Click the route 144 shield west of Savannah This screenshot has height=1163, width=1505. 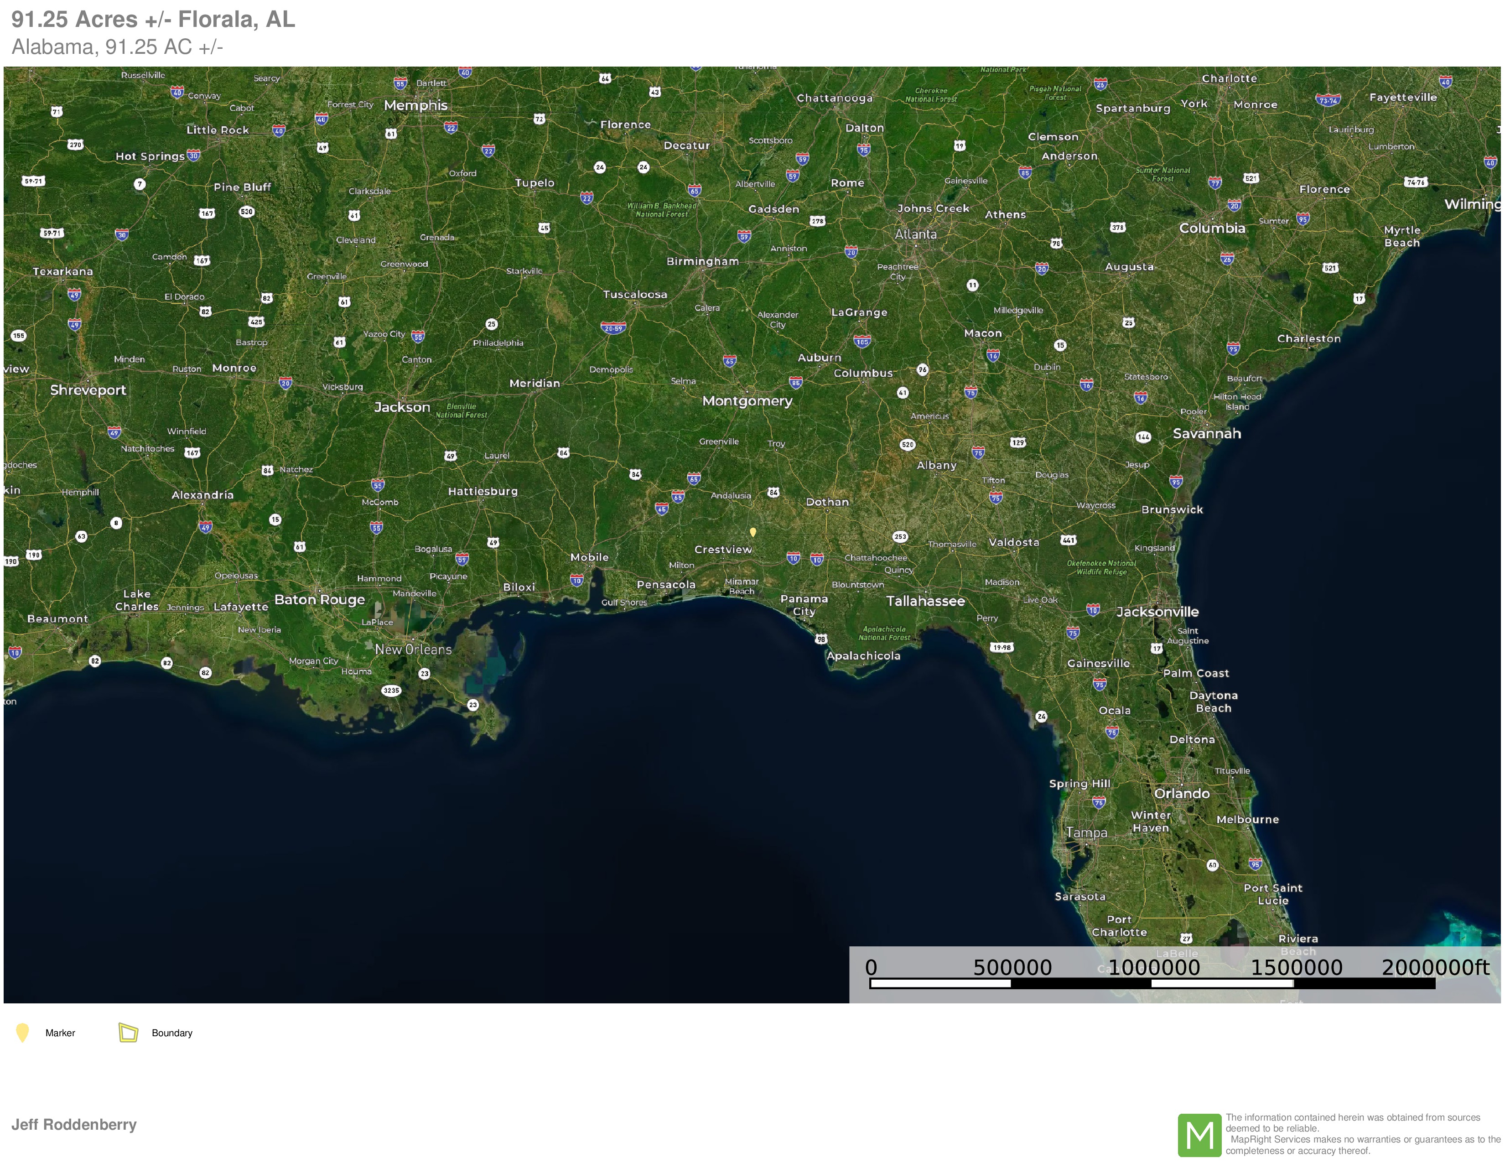1143,437
